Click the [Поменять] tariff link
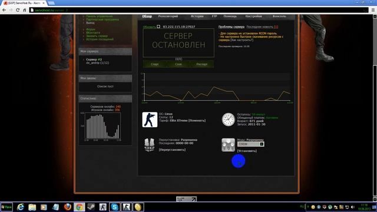Screen dimensions: 377x212 [x=197, y=120]
